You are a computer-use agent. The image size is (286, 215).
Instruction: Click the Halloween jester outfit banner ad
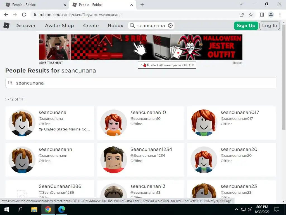pyautogui.click(x=141, y=47)
